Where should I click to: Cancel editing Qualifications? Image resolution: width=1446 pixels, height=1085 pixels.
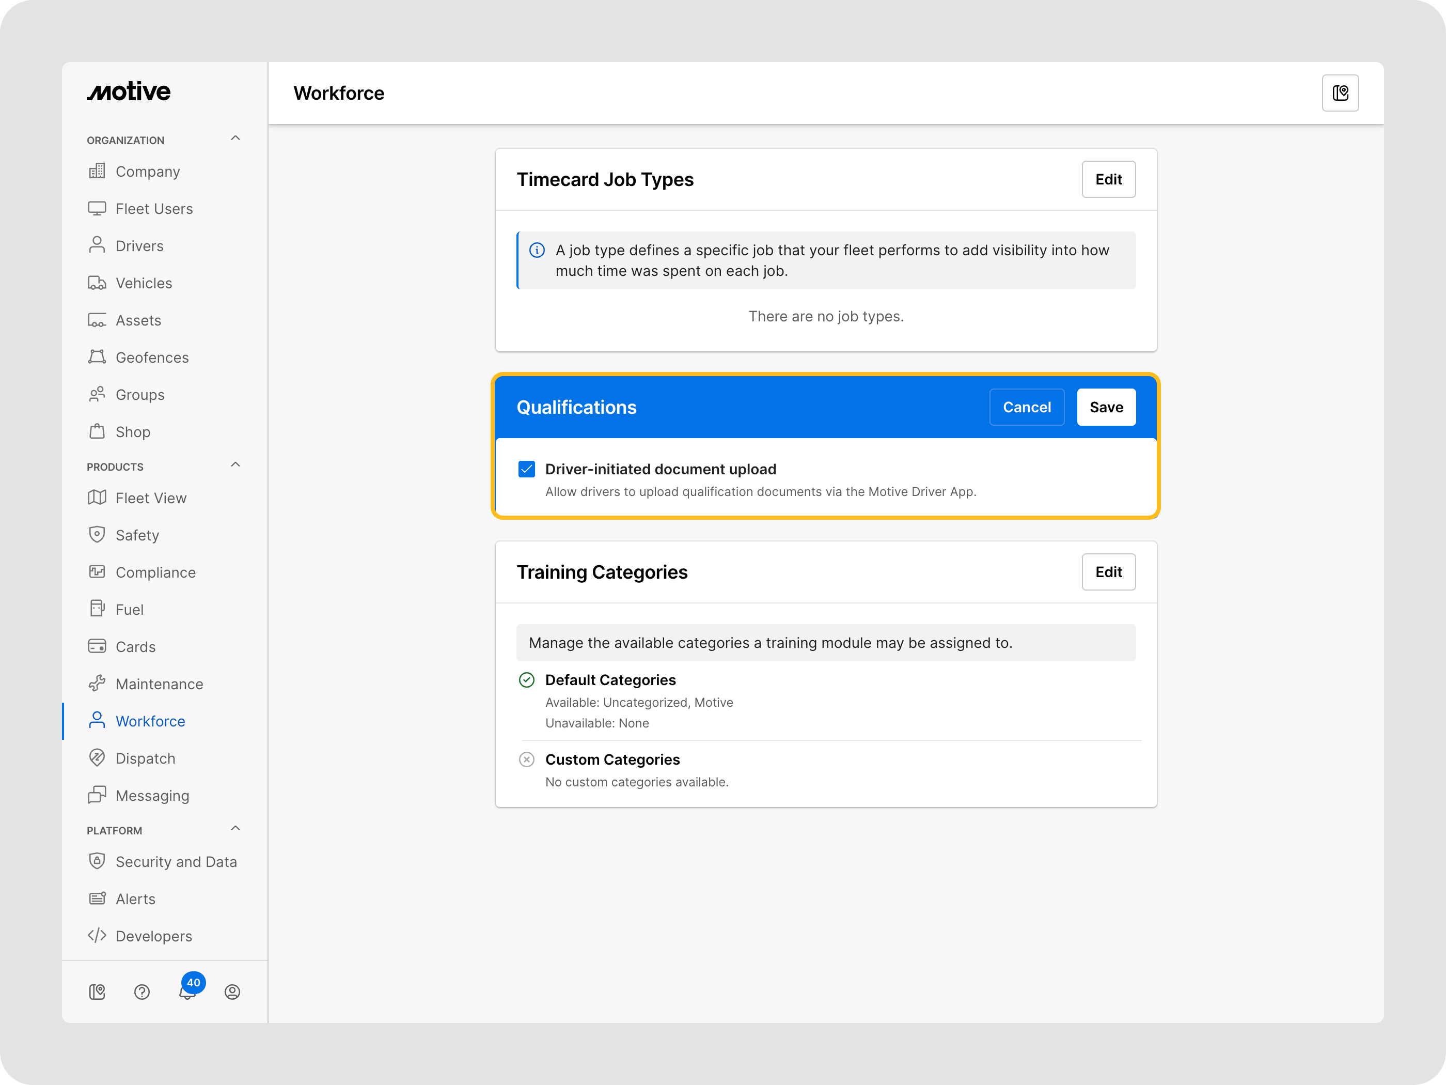click(x=1026, y=407)
